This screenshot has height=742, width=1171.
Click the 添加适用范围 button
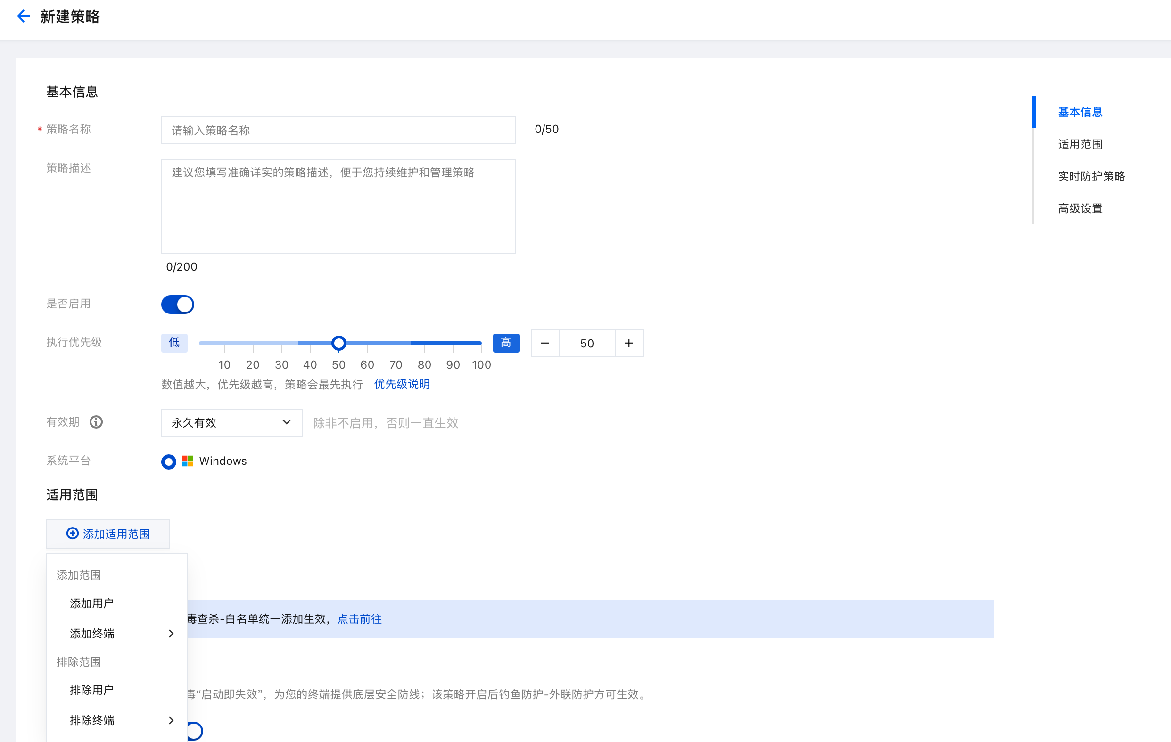[108, 534]
